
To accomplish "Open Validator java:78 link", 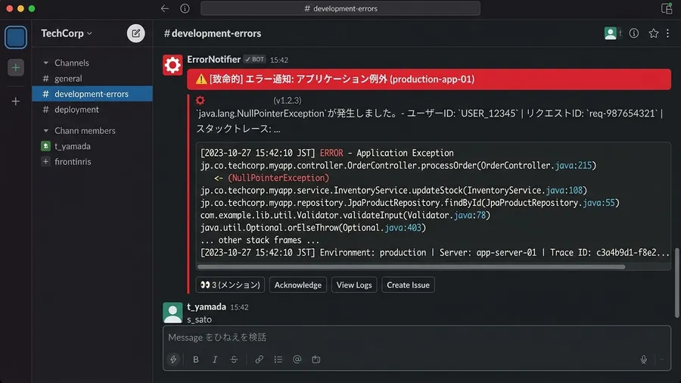I will coord(469,216).
